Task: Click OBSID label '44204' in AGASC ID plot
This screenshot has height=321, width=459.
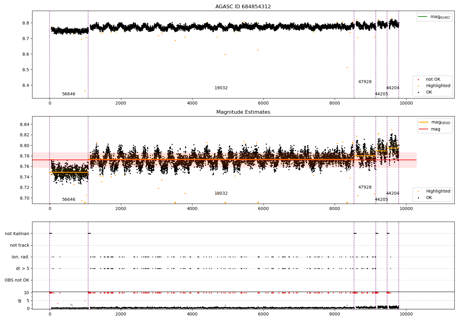Action: coord(393,88)
